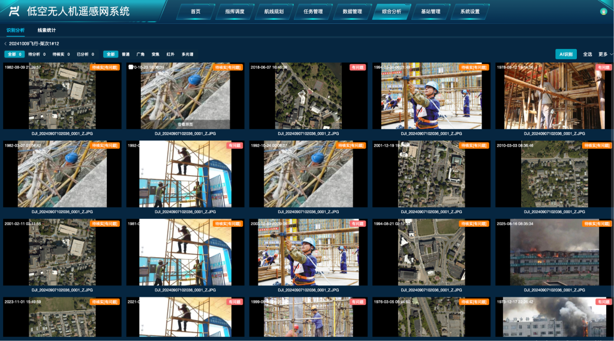Filter image type to 红外
The image size is (614, 341).
coord(171,54)
